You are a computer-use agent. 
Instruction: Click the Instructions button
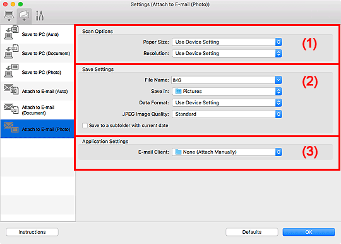point(32,232)
